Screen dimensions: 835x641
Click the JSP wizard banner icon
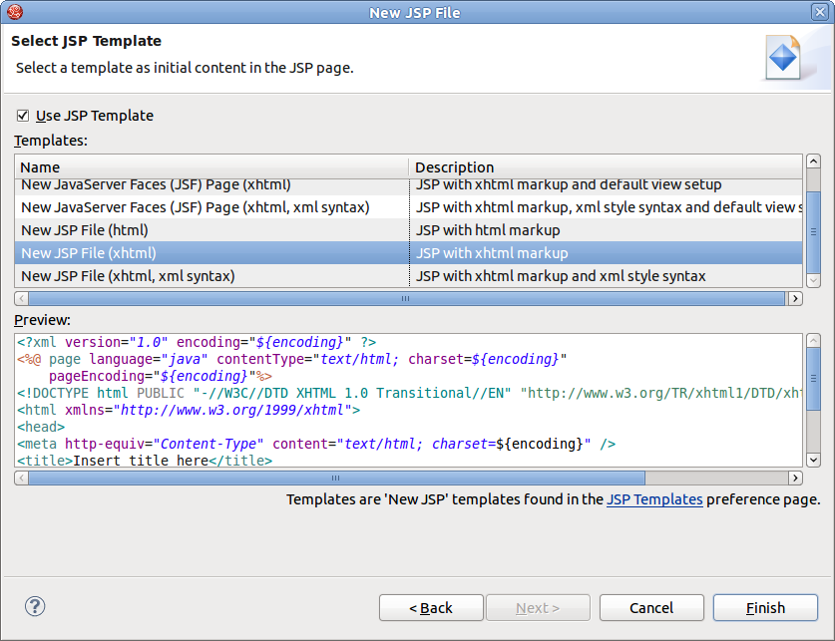tap(782, 56)
